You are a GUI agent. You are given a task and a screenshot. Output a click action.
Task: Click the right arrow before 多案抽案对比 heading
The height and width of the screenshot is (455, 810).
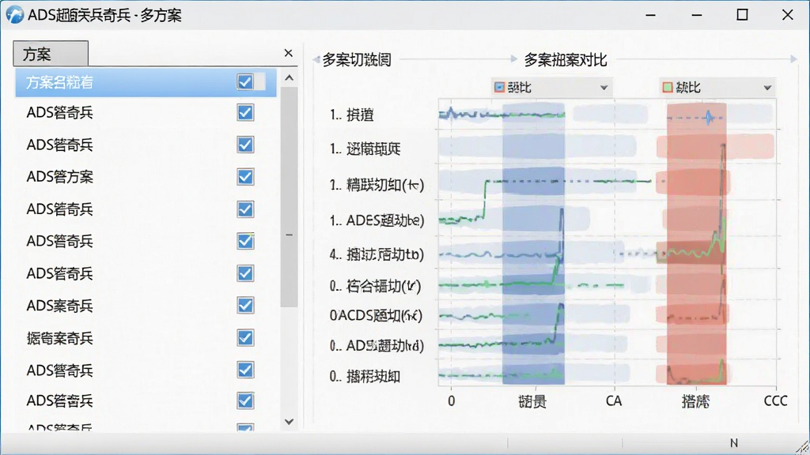pos(513,59)
